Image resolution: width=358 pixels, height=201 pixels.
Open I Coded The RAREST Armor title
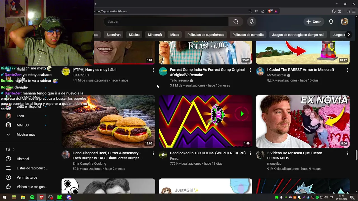pyautogui.click(x=301, y=70)
